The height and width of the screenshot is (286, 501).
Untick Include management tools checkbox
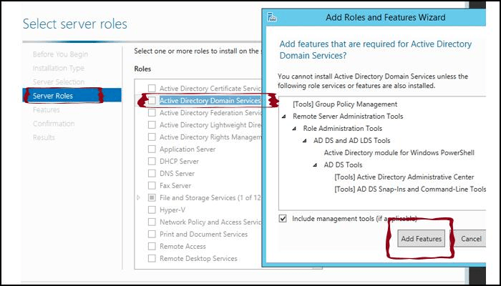tap(283, 219)
